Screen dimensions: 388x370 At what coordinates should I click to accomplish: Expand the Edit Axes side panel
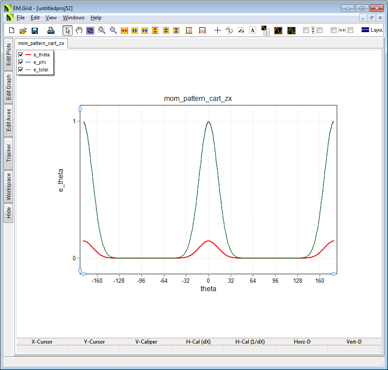pyautogui.click(x=8, y=120)
